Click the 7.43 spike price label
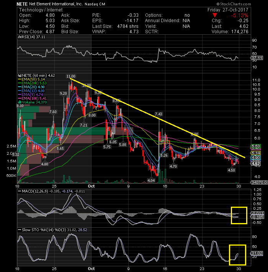This screenshot has width=268, height=272. coord(159,114)
